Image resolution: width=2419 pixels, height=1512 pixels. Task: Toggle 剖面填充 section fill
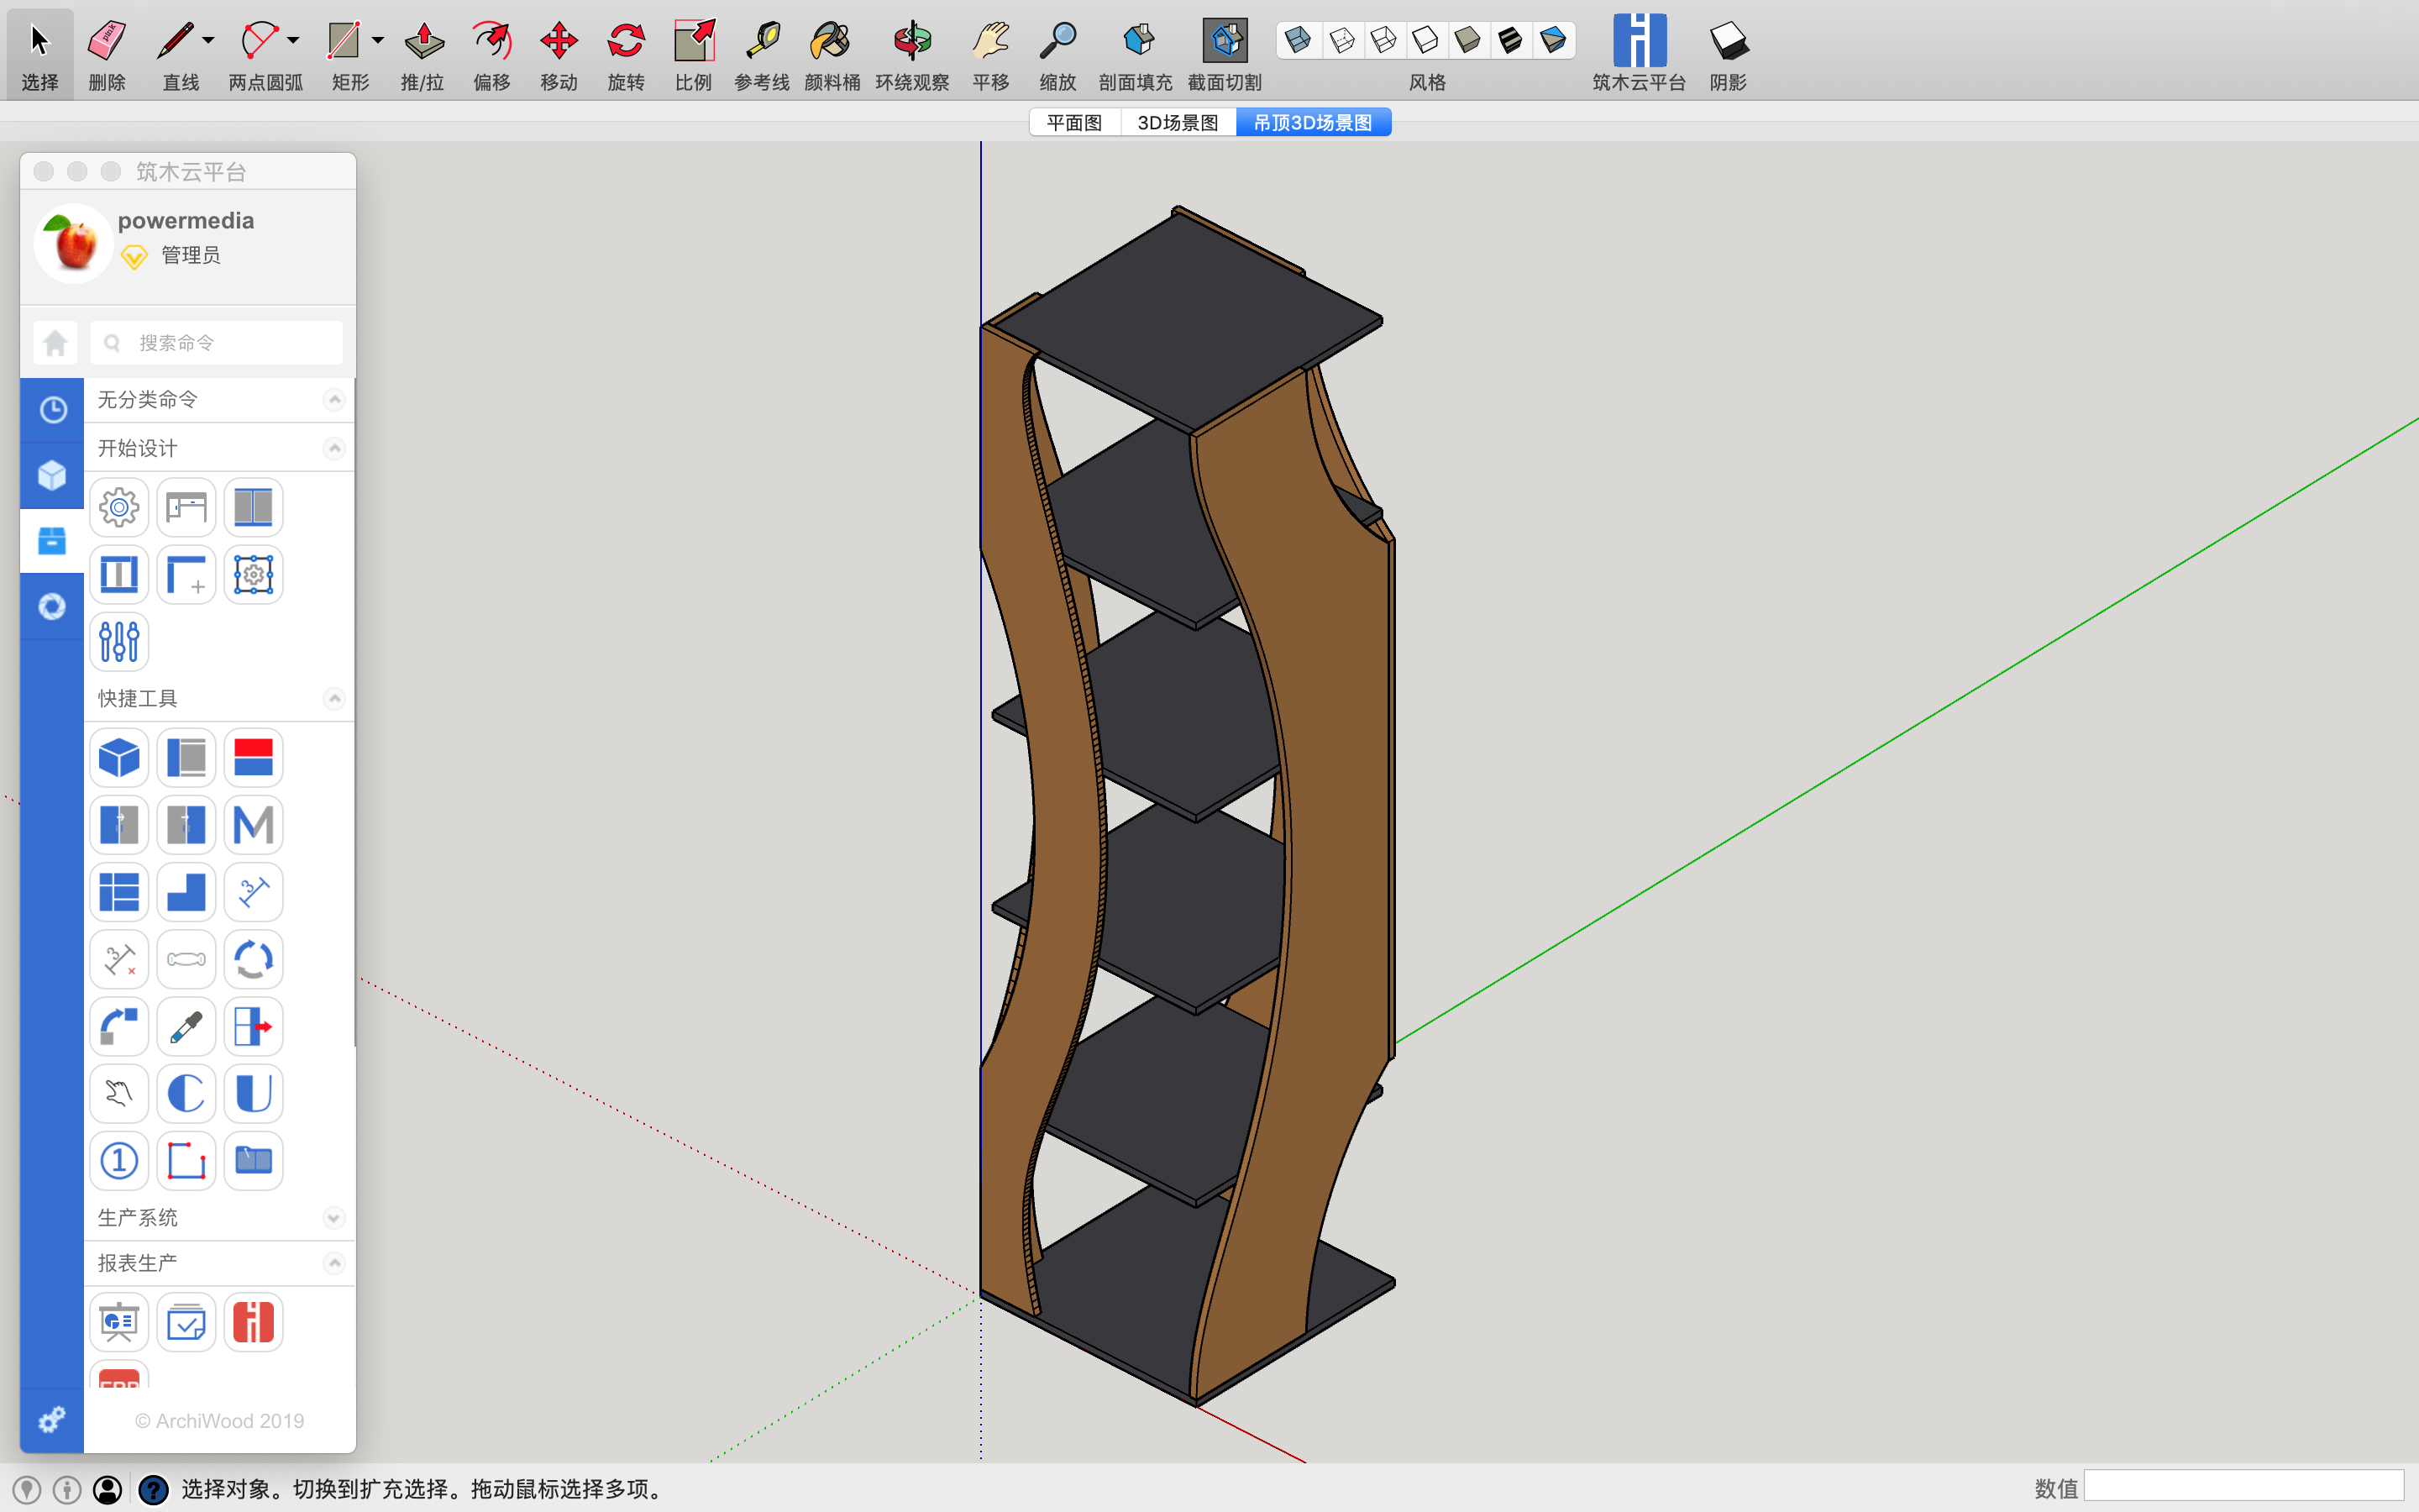point(1136,53)
